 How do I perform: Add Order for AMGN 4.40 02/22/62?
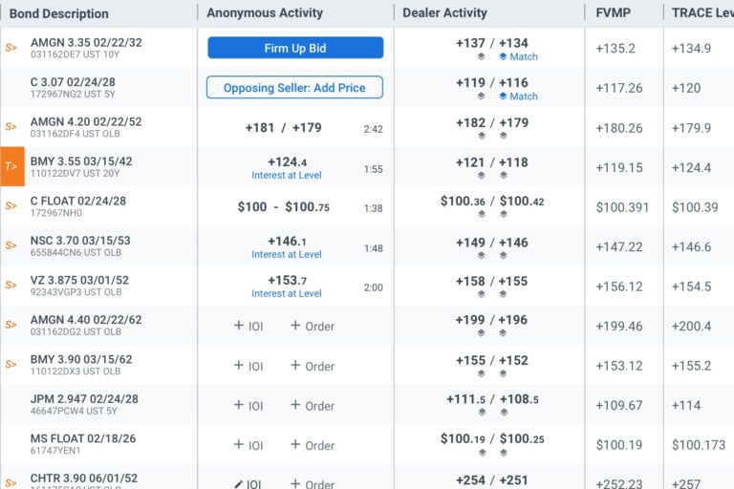pos(313,326)
